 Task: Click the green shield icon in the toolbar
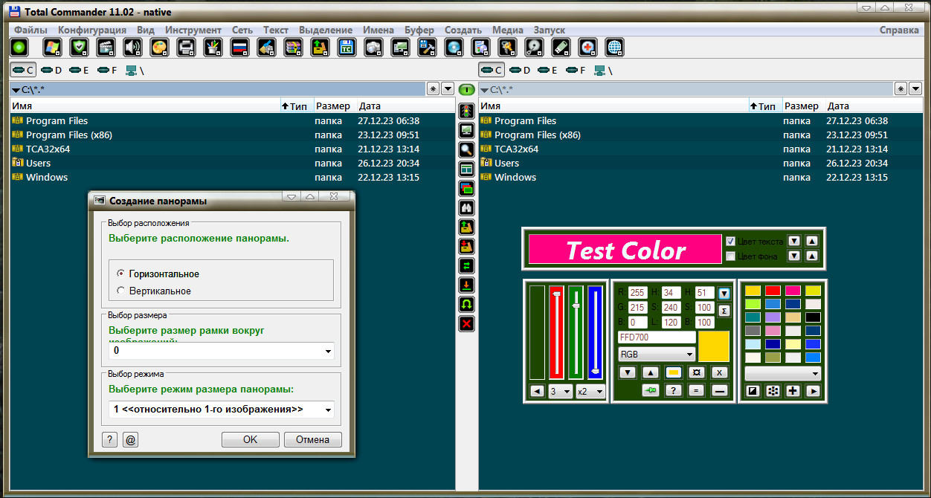79,48
